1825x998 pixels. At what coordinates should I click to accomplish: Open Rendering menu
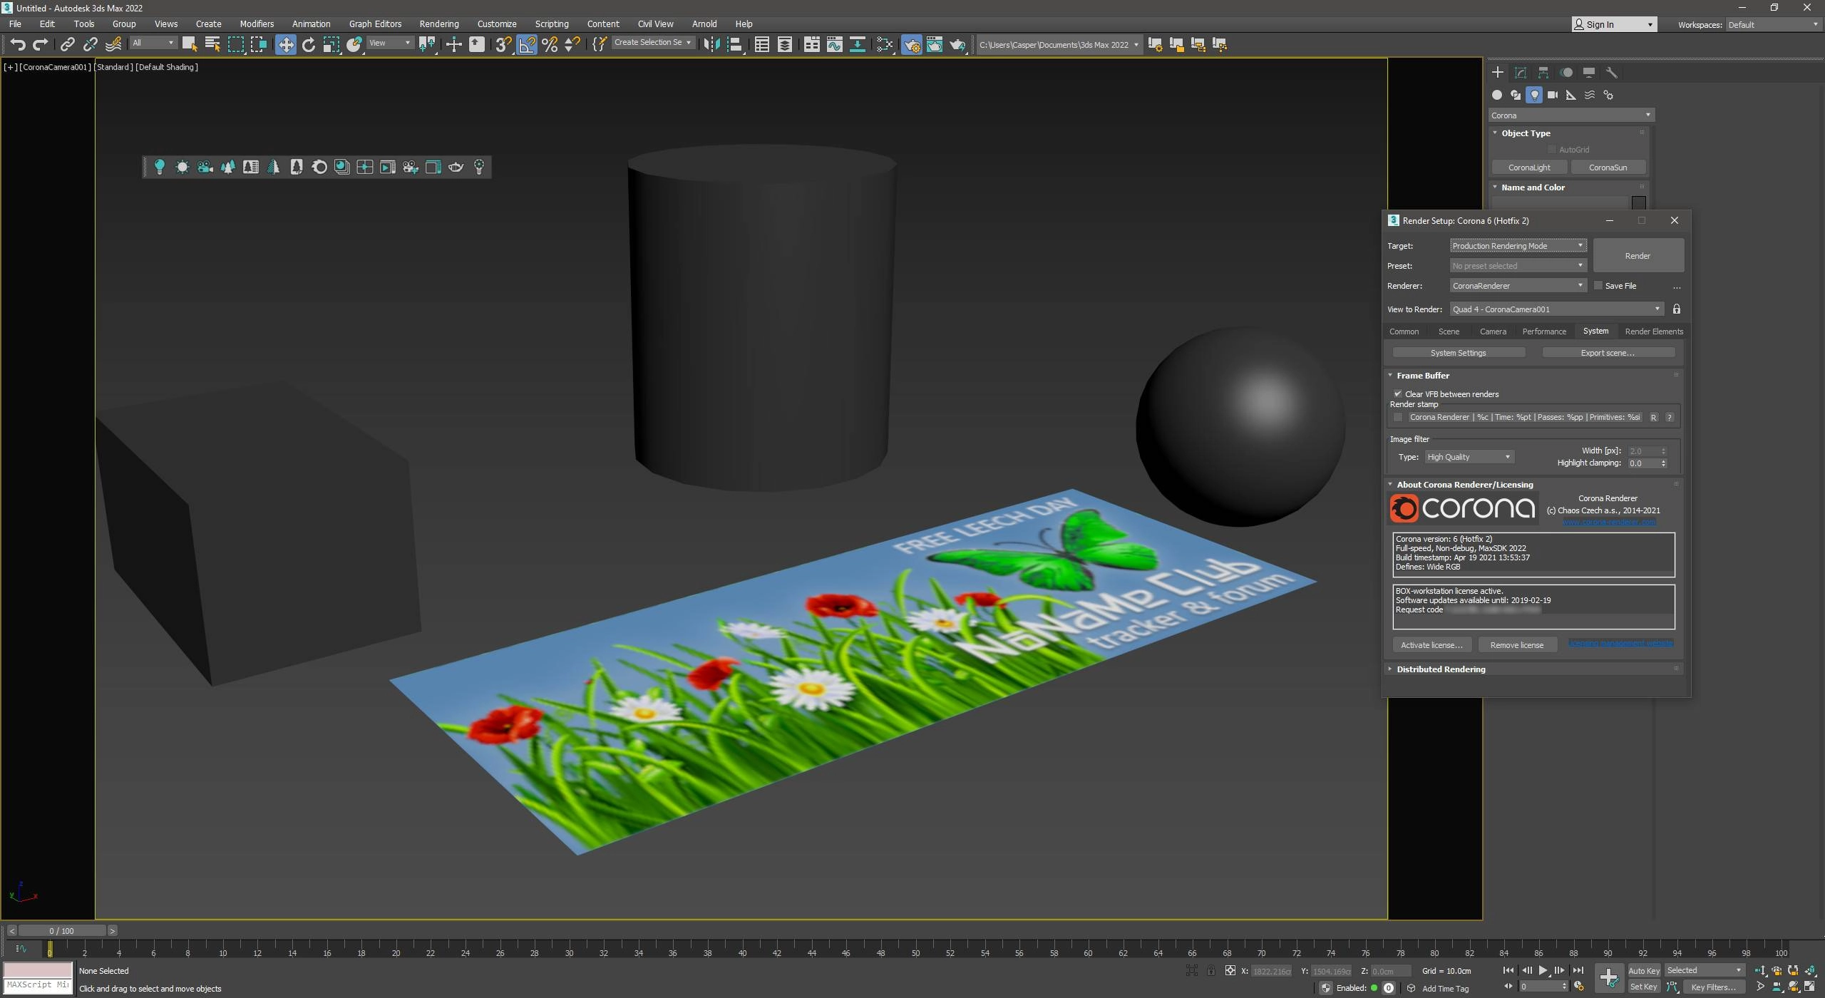click(438, 24)
